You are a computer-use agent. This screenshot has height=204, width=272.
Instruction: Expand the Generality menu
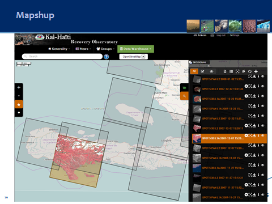(x=59, y=49)
